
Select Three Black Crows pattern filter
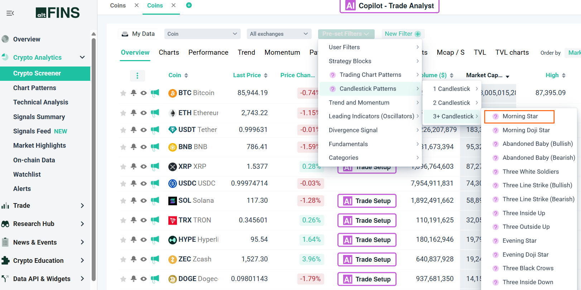(528, 268)
